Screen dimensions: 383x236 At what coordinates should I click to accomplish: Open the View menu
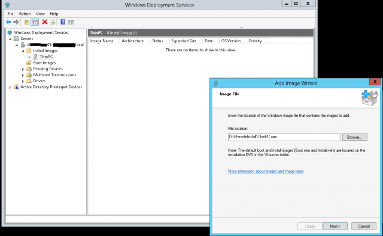click(40, 14)
